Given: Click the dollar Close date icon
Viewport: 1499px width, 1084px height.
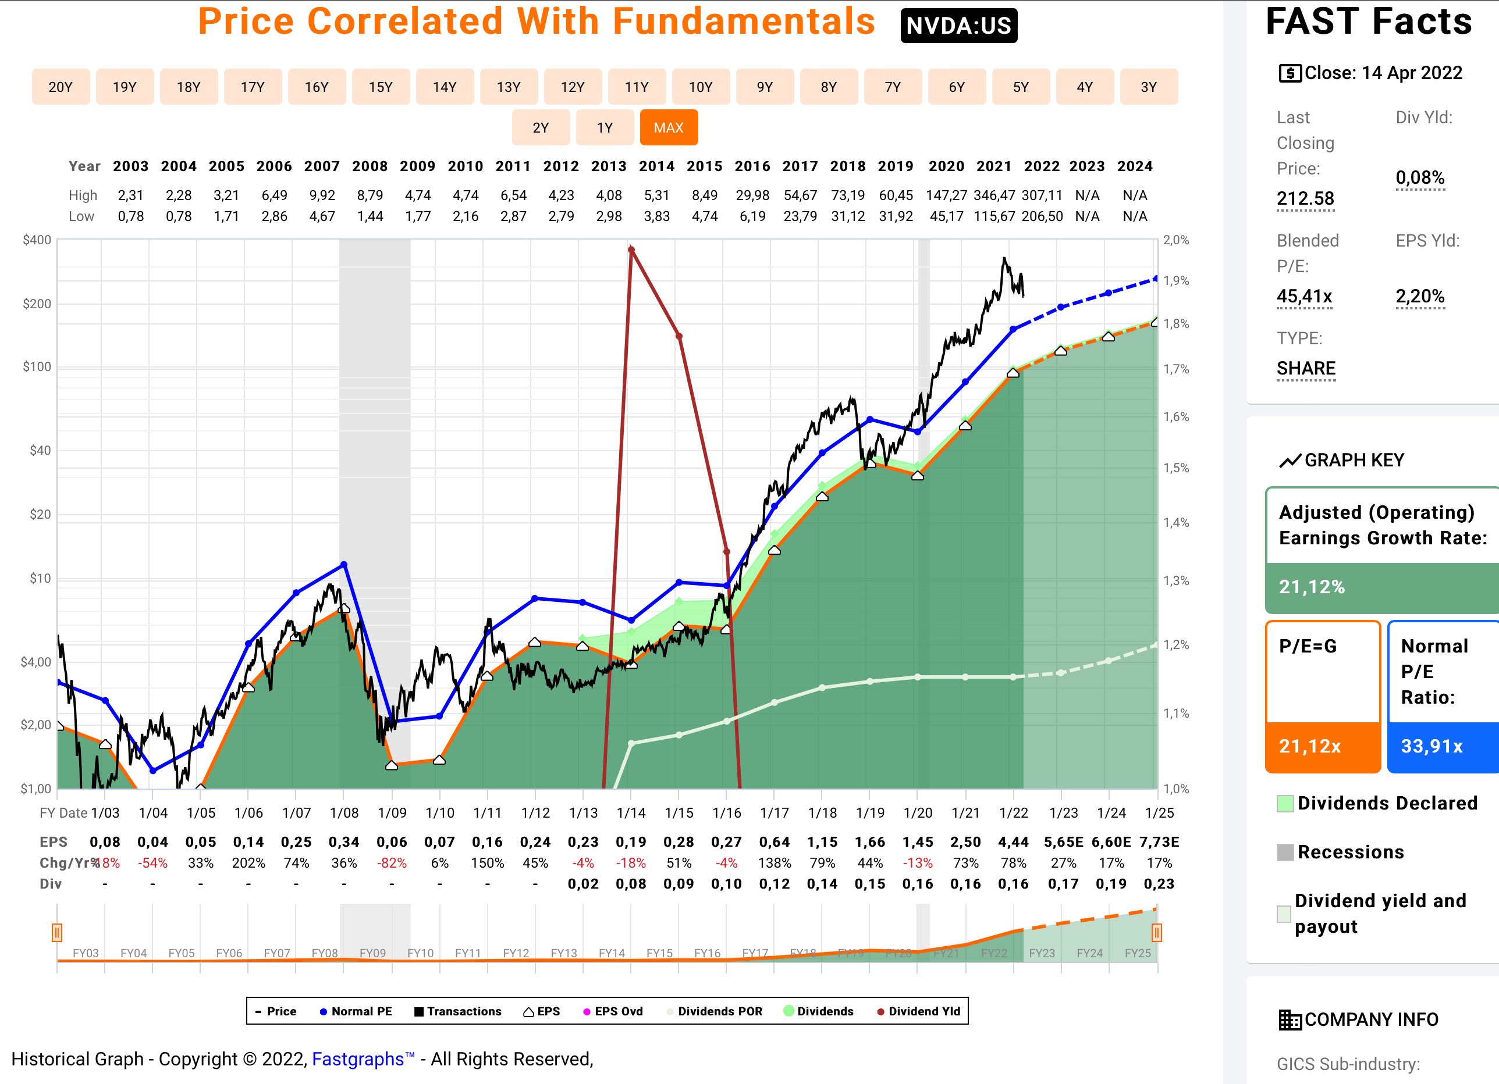Looking at the screenshot, I should [x=1290, y=73].
